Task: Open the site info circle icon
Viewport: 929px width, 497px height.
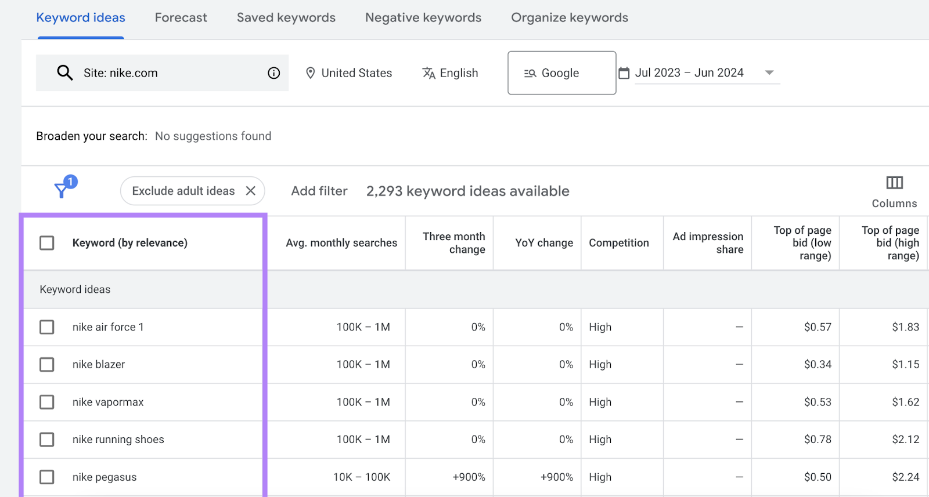Action: click(273, 73)
